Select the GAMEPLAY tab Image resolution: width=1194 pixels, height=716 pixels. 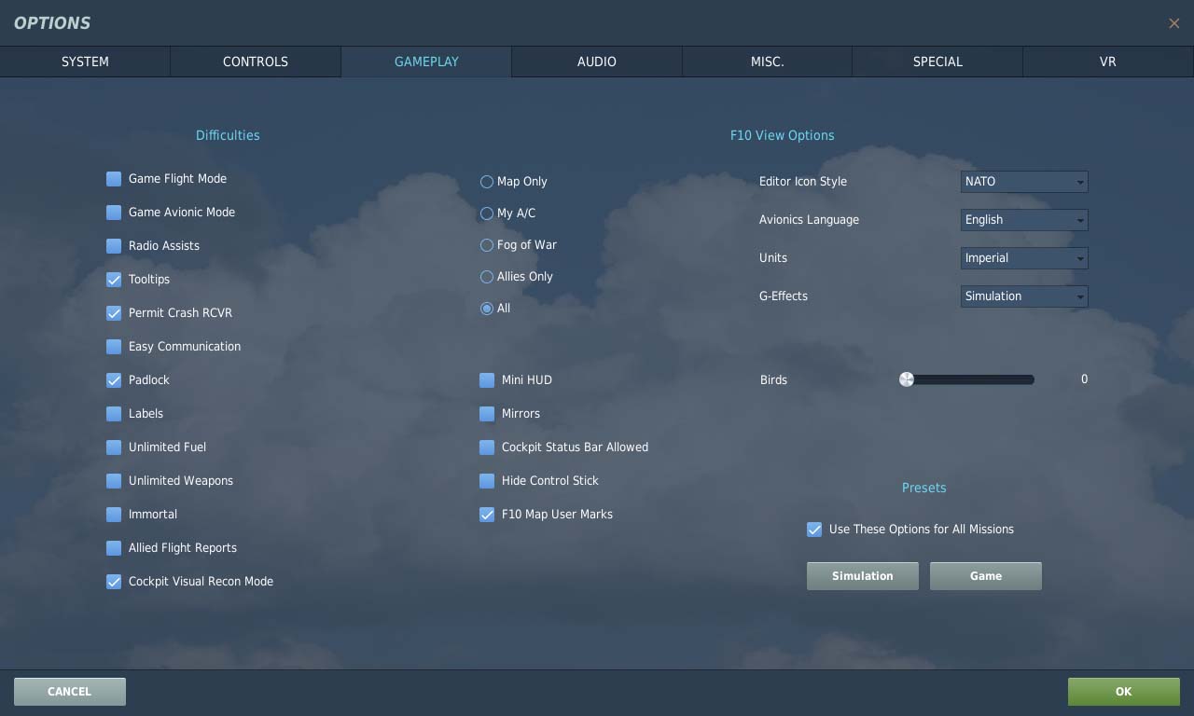pyautogui.click(x=426, y=62)
